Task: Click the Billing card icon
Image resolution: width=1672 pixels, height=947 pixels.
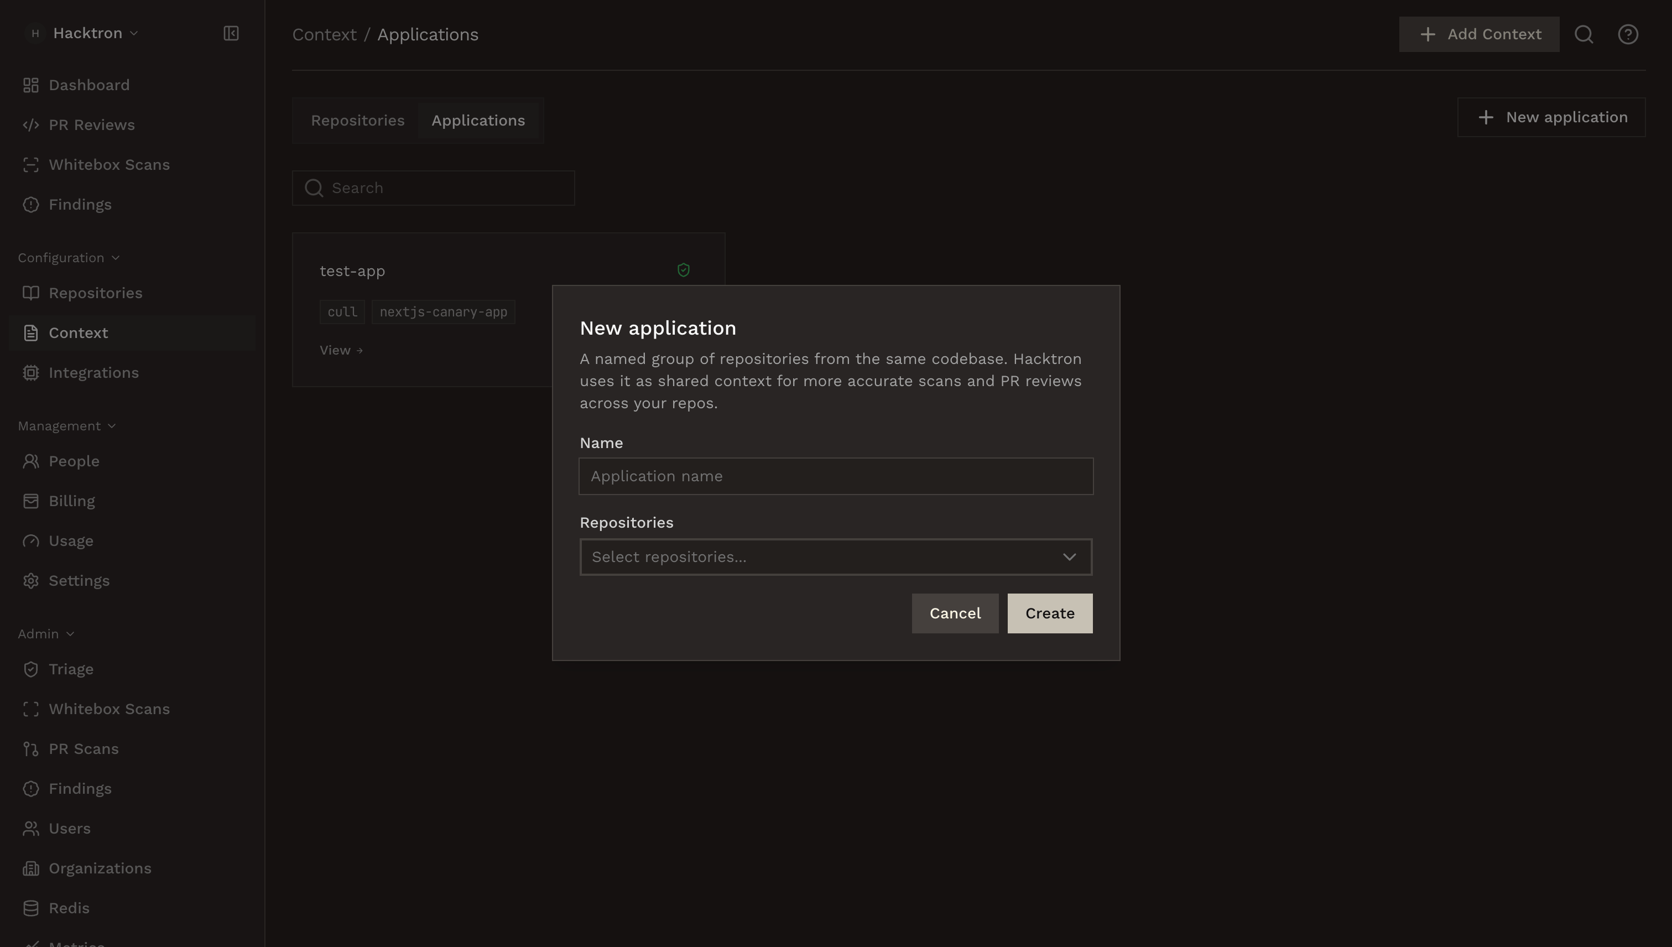Action: pyautogui.click(x=30, y=501)
